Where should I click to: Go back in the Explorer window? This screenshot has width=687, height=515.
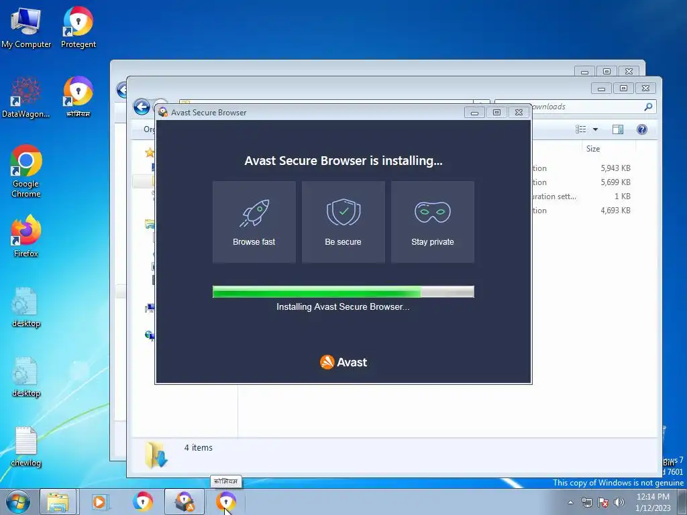pos(142,107)
